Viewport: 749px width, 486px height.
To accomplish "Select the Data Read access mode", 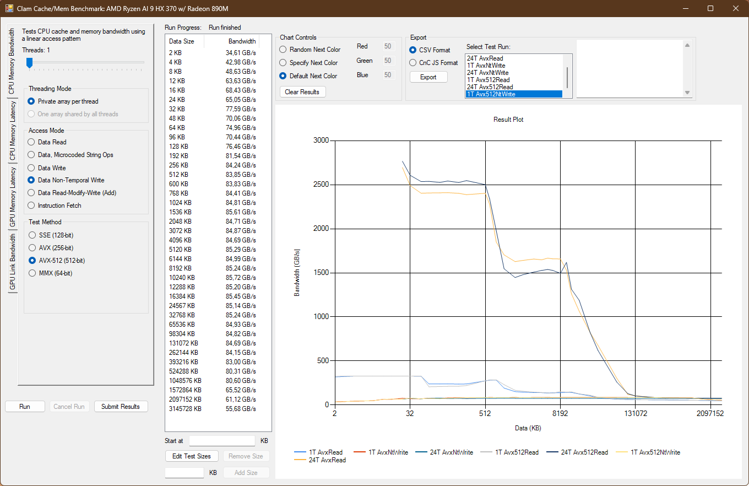I will [31, 142].
